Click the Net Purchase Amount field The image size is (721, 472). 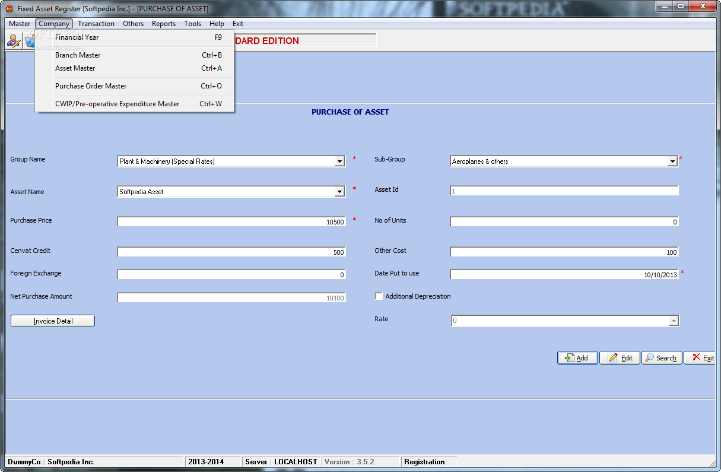(231, 298)
